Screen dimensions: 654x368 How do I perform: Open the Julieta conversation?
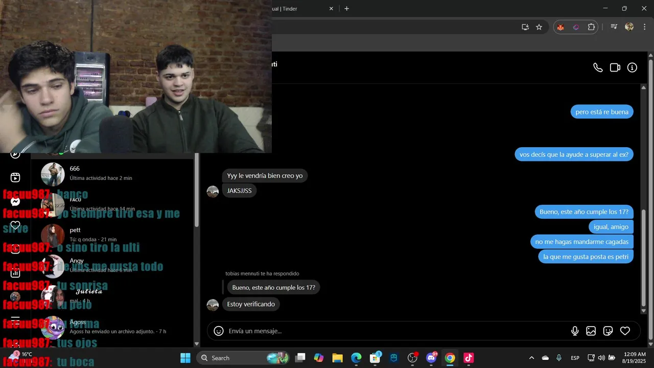pos(112,296)
